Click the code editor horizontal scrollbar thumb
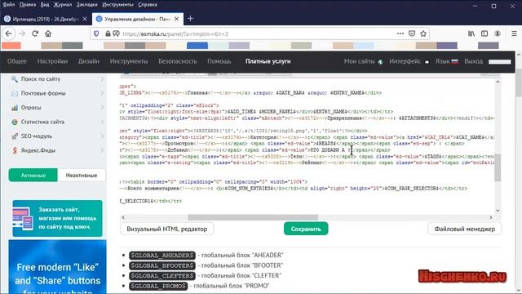This screenshot has height=294, width=522. coord(253,217)
